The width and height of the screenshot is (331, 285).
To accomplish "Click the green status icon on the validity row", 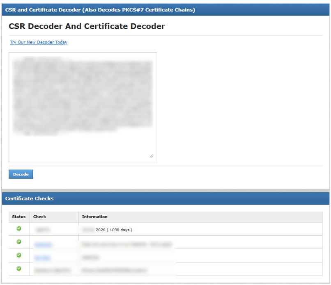I will (x=19, y=228).
